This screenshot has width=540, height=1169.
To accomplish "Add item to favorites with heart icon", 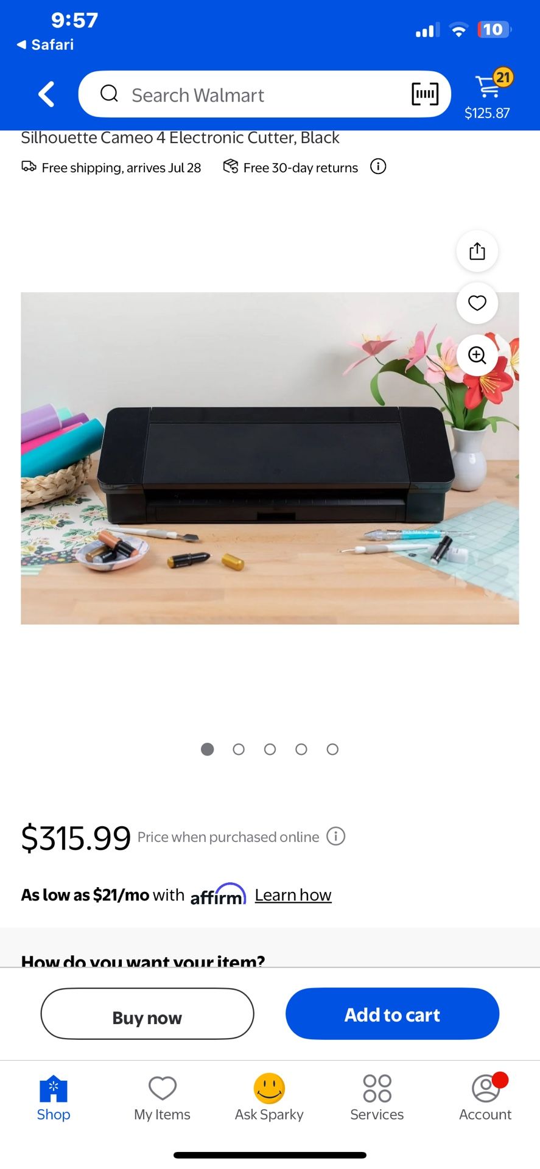I will pos(477,303).
